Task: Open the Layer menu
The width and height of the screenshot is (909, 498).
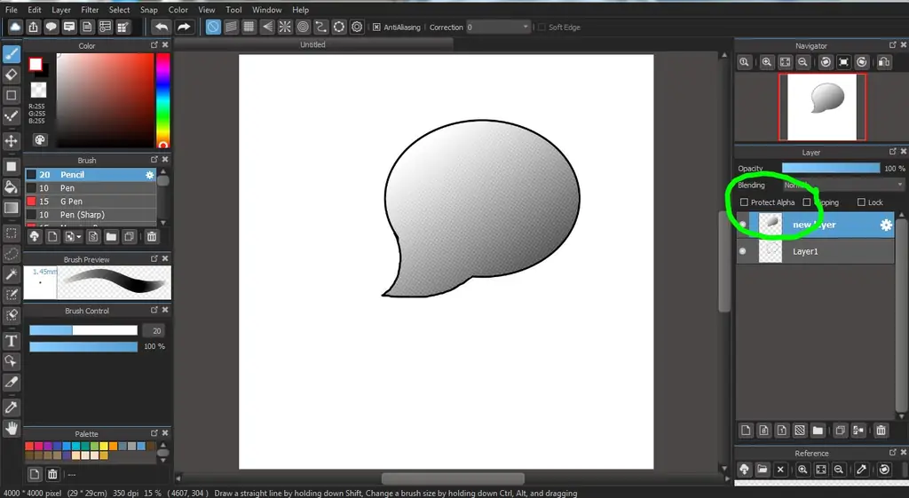Action: [61, 10]
